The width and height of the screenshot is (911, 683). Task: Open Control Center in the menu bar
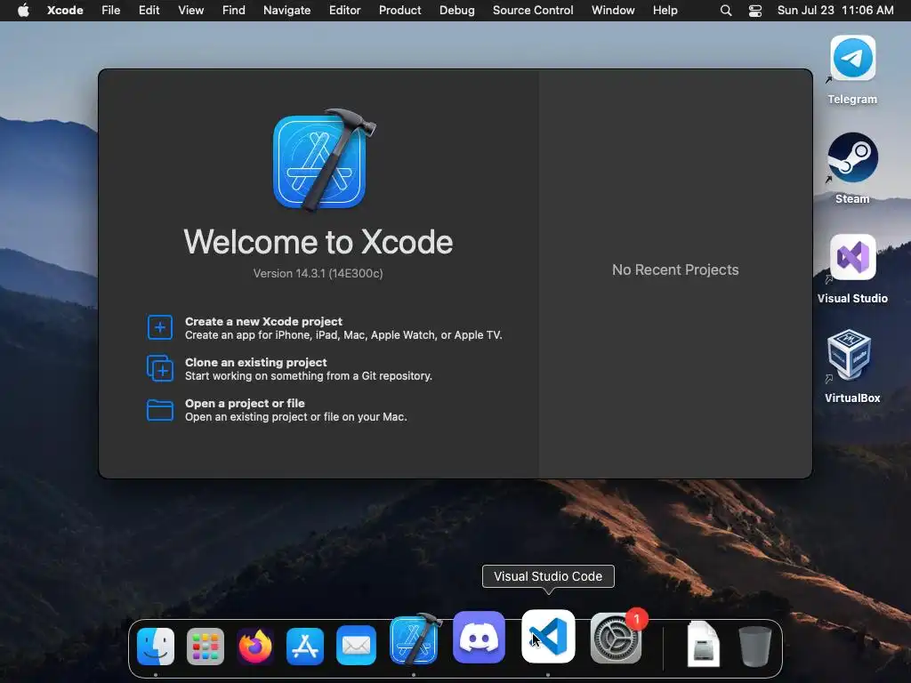(754, 11)
